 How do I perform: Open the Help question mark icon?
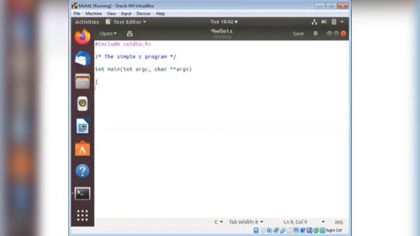point(83,170)
